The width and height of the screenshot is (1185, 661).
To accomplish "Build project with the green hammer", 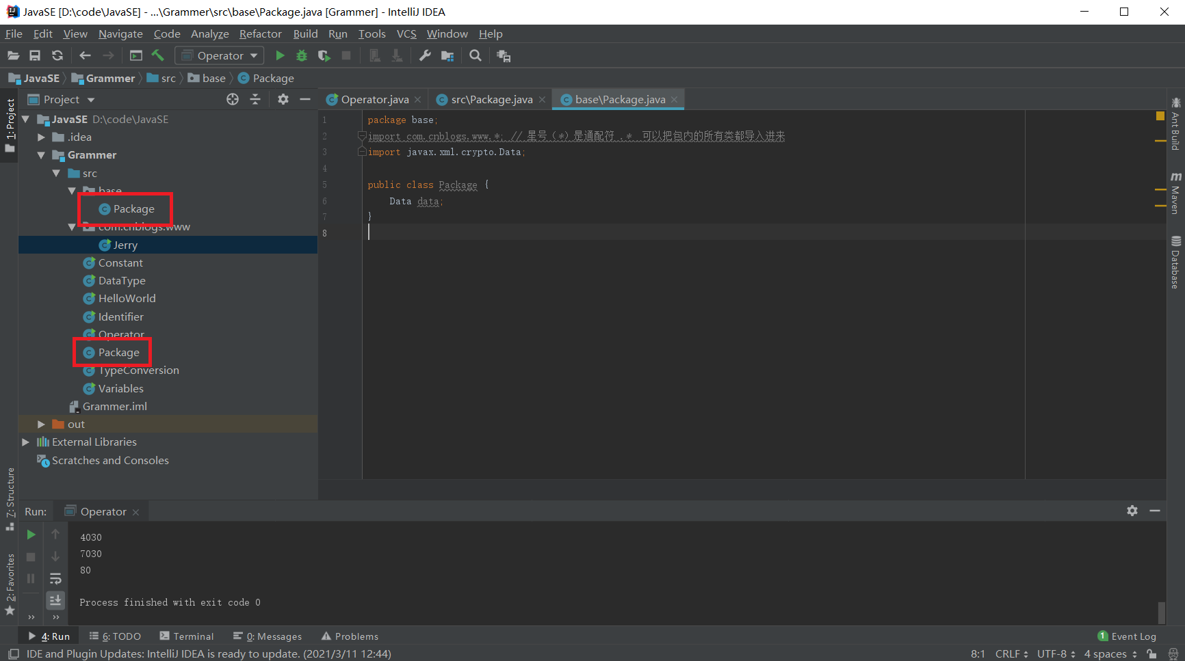I will click(158, 56).
